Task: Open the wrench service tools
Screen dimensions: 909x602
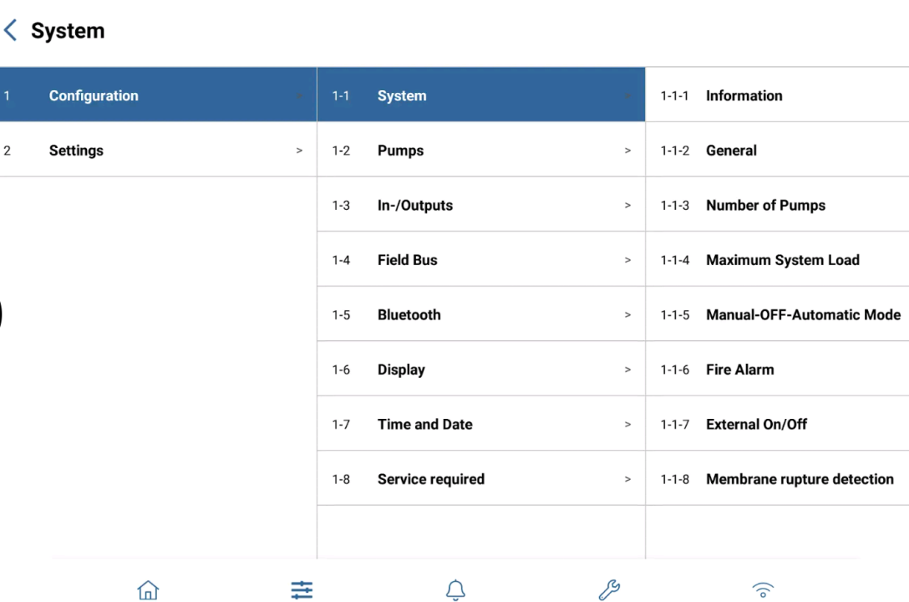Action: (x=609, y=589)
